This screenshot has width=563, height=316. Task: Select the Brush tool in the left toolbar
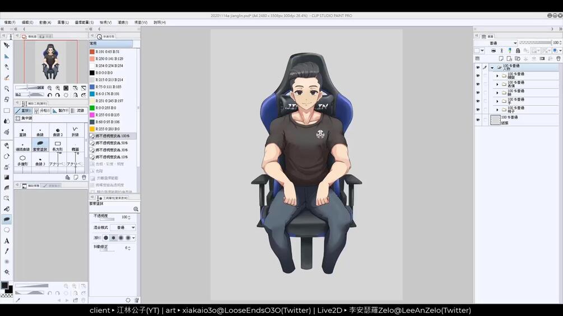(x=7, y=78)
